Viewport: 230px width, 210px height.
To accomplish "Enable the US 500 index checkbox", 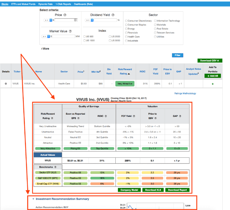I will coord(84,37).
